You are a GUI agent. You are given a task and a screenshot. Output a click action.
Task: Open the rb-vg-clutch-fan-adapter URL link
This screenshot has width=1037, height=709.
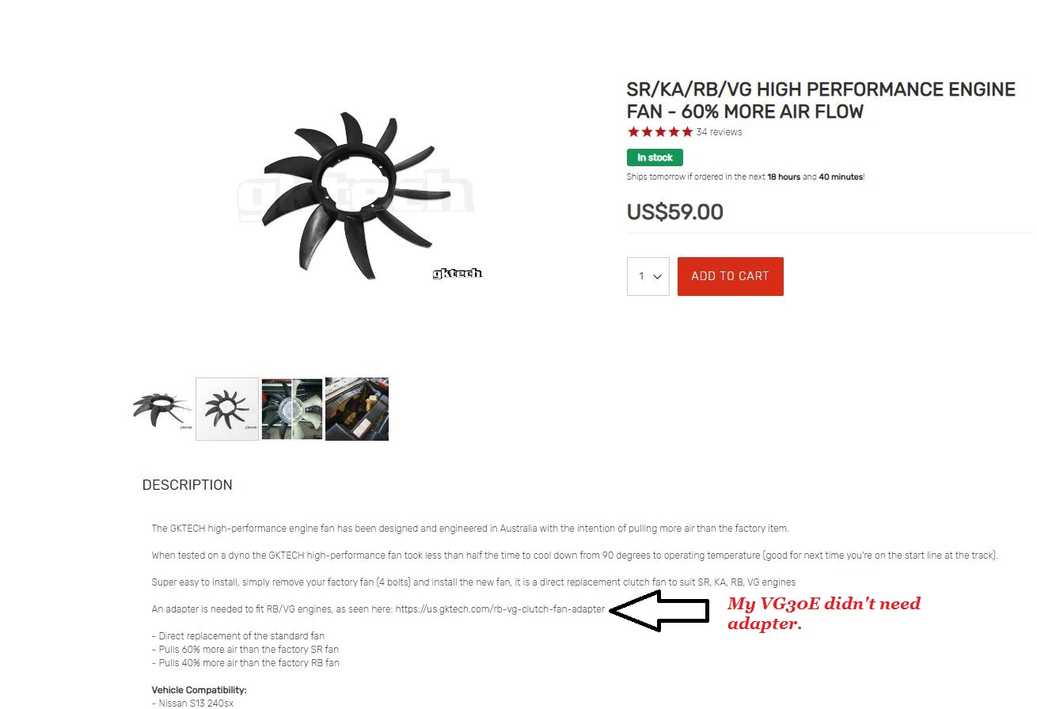[500, 609]
